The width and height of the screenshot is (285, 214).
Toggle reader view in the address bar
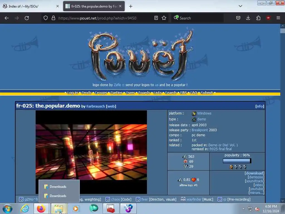pos(156,18)
